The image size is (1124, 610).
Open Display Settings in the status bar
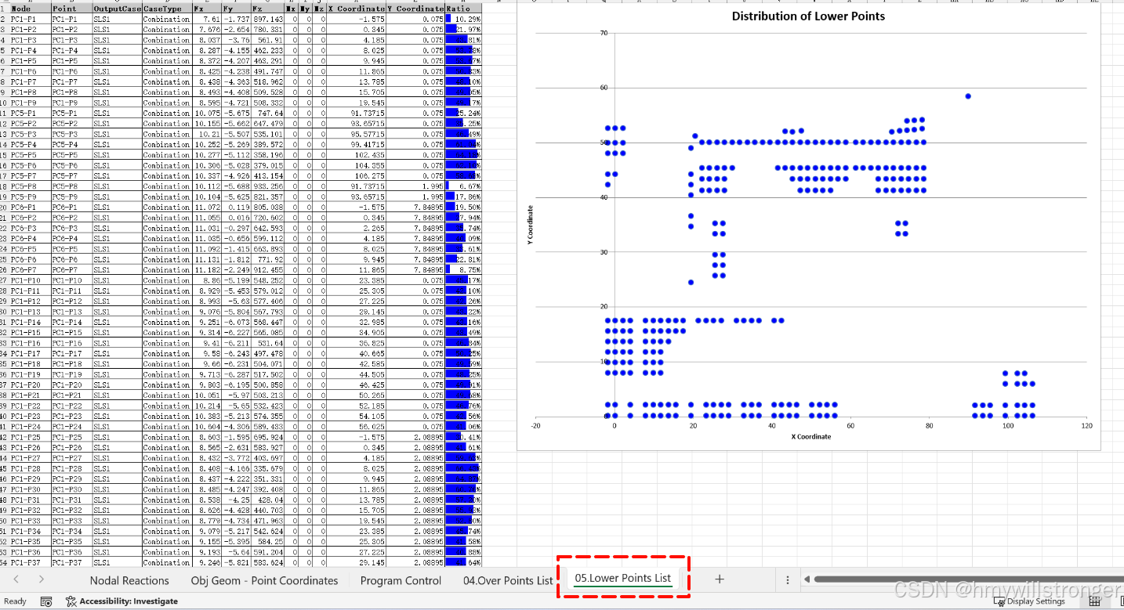click(x=1030, y=601)
